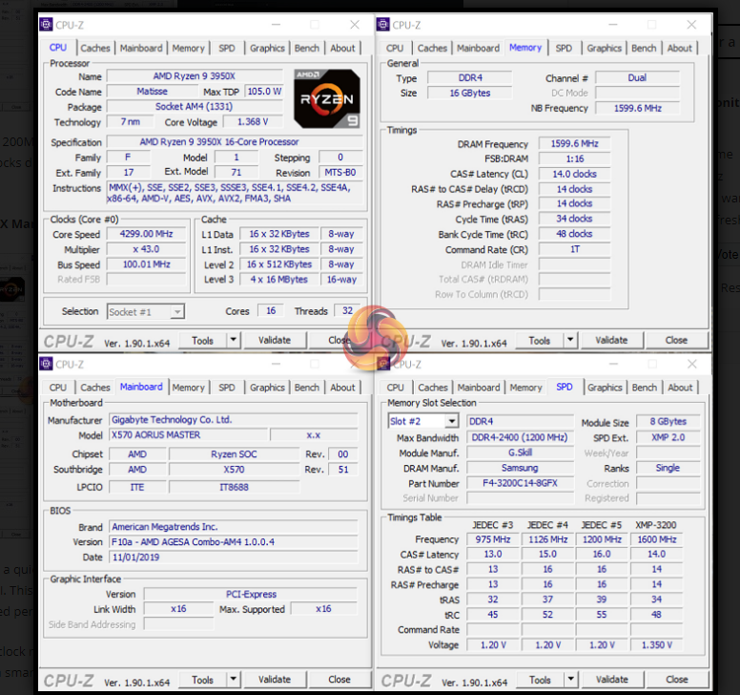Screen dimensions: 740x695
Task: Click Validate button in Memory window
Action: point(611,340)
